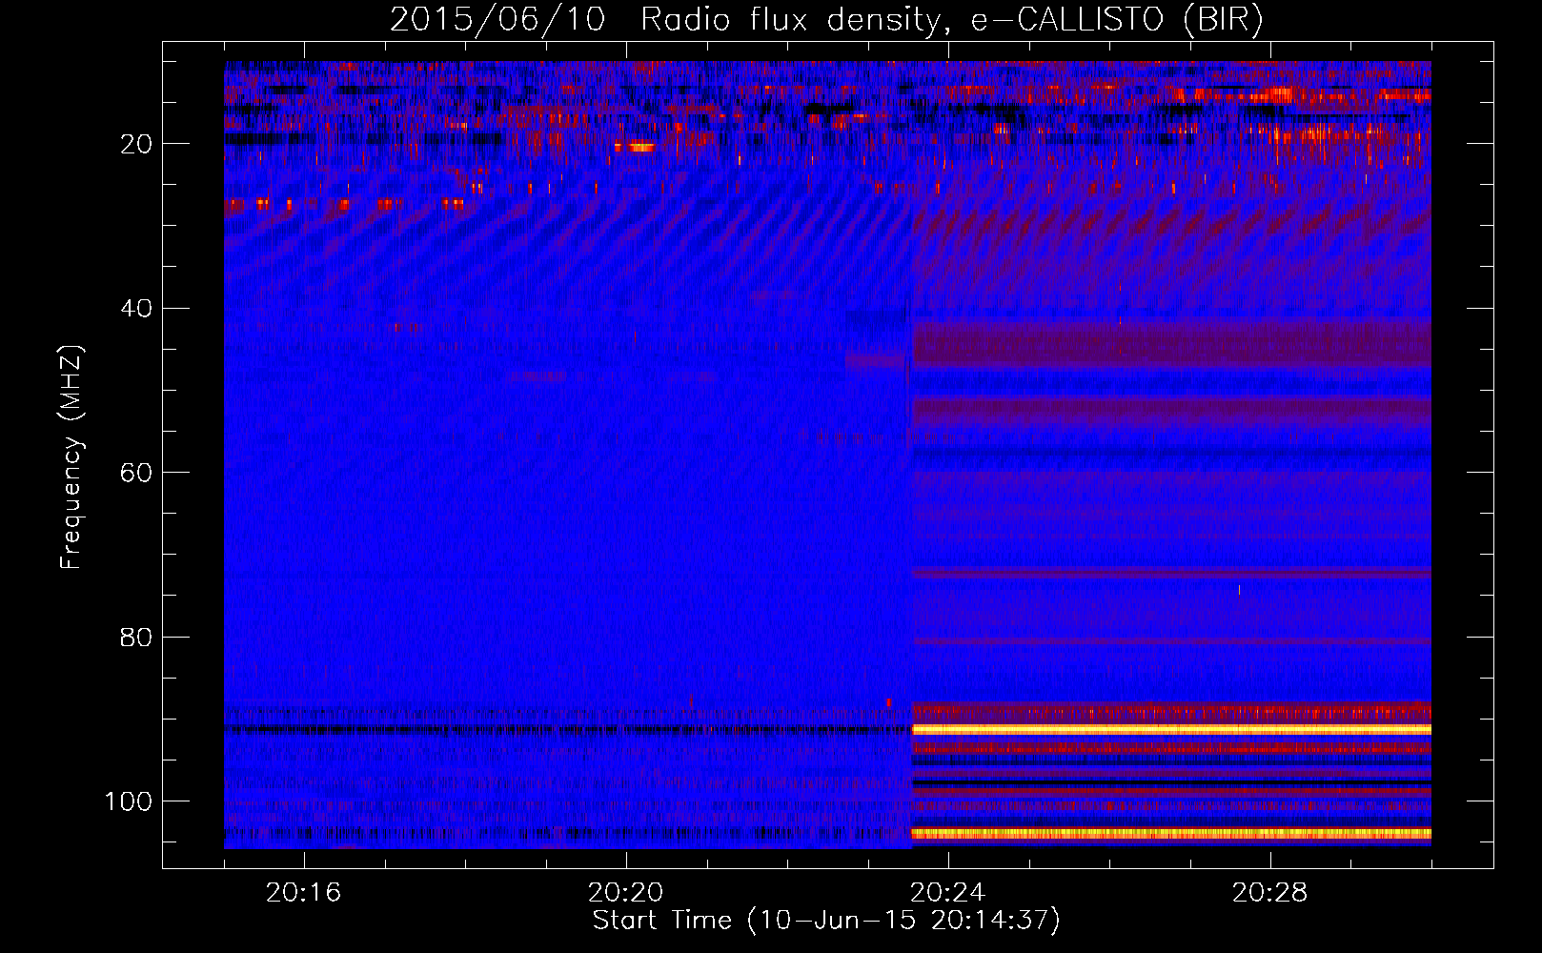Click the wide dark red band near 45 MHz
This screenshot has height=953, width=1542.
(x=1170, y=345)
